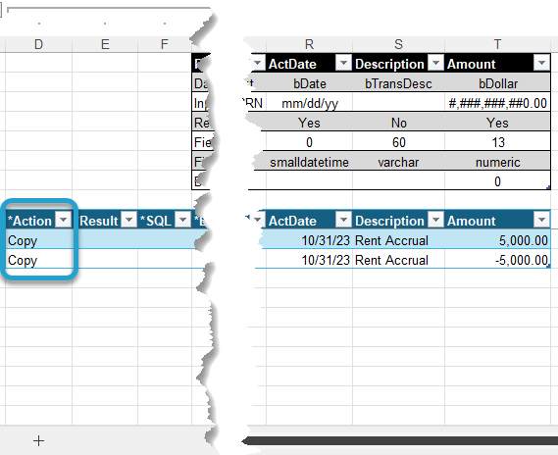Open the blue table Amount filter dropdown
Viewport: 558px width, 455px height.
click(x=541, y=221)
